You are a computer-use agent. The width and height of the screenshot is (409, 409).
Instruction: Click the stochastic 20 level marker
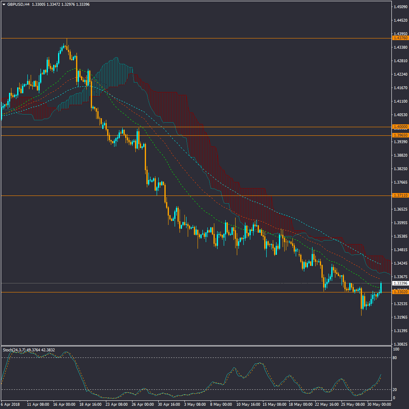point(395,389)
